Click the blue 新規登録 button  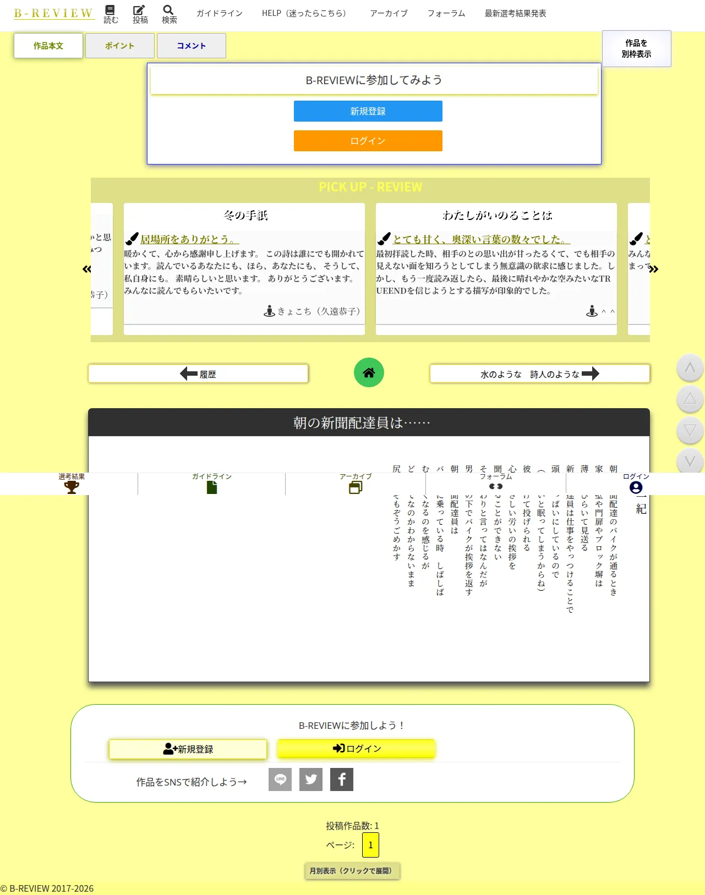pyautogui.click(x=368, y=111)
